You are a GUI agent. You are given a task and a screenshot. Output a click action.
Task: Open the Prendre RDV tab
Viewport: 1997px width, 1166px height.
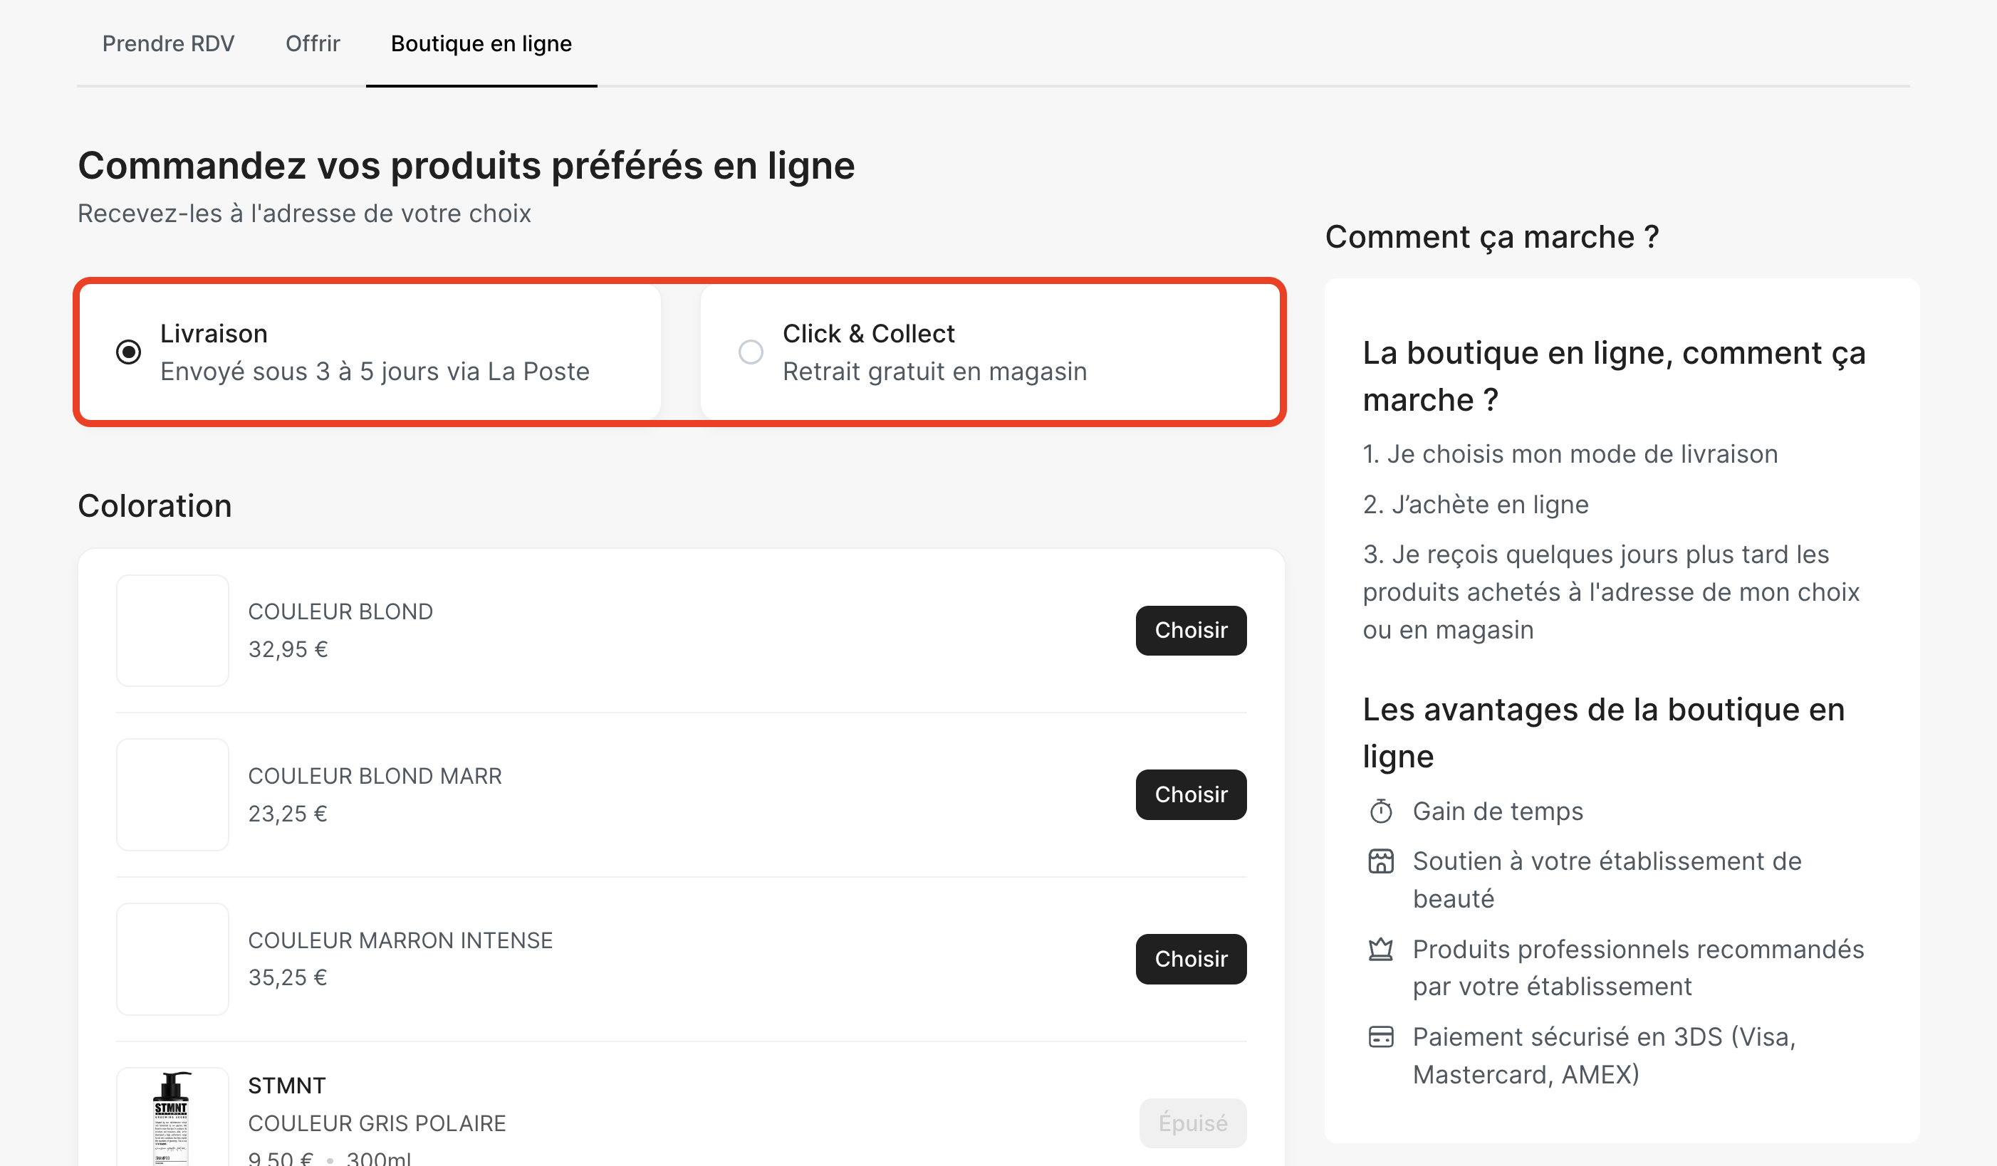point(168,43)
